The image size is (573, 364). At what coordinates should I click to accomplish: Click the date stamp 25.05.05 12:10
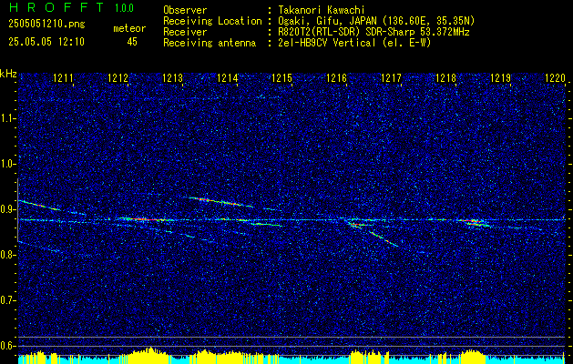(46, 42)
